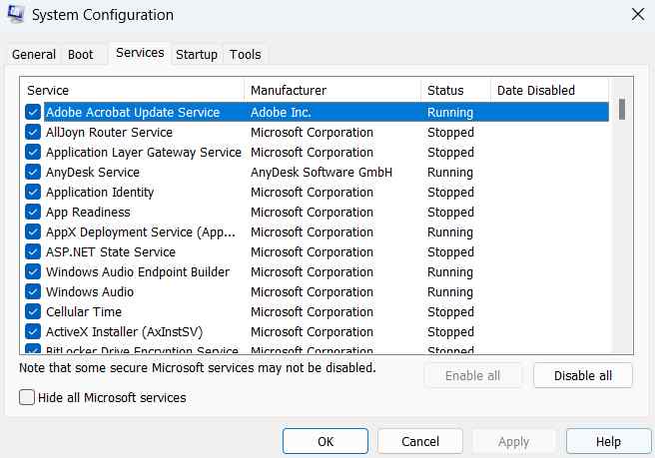Screen dimensions: 655x458
Task: Uncheck App Readiness checkbox
Action: [33, 213]
